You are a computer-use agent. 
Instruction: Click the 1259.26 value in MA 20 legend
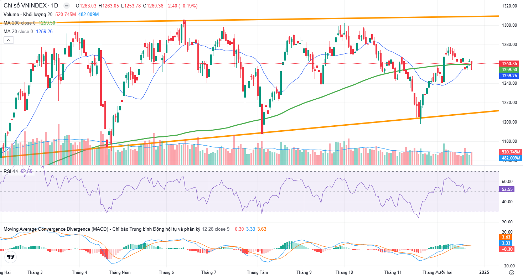(44, 31)
